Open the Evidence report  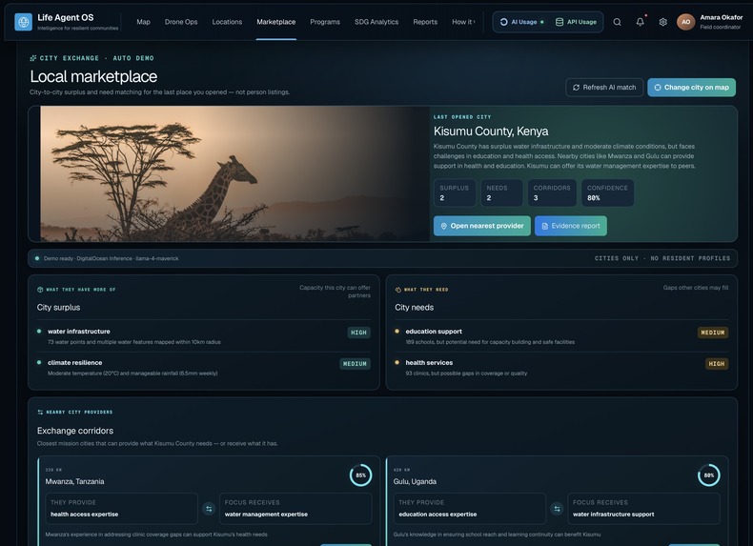(x=571, y=226)
